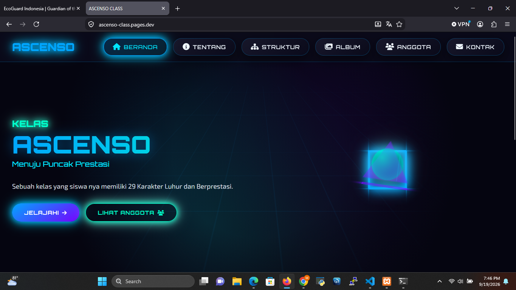Open the Album nav item
Viewport: 516px width, 290px height.
342,47
